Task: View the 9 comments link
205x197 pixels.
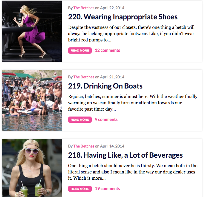Action: coord(106,120)
